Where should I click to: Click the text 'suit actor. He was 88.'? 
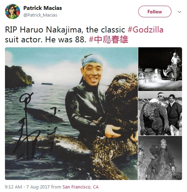click(x=46, y=40)
